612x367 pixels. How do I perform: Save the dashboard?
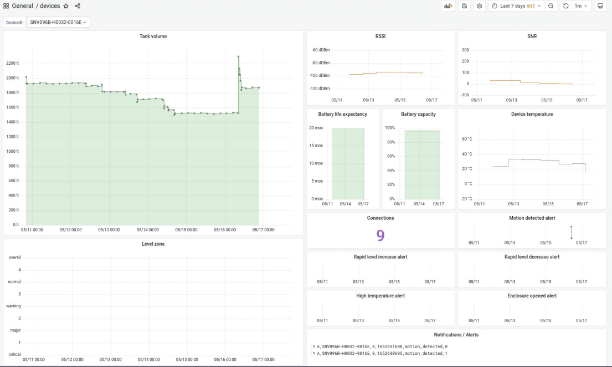[x=464, y=6]
